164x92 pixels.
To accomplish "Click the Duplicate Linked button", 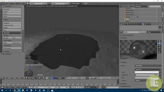I will pos(12,25).
